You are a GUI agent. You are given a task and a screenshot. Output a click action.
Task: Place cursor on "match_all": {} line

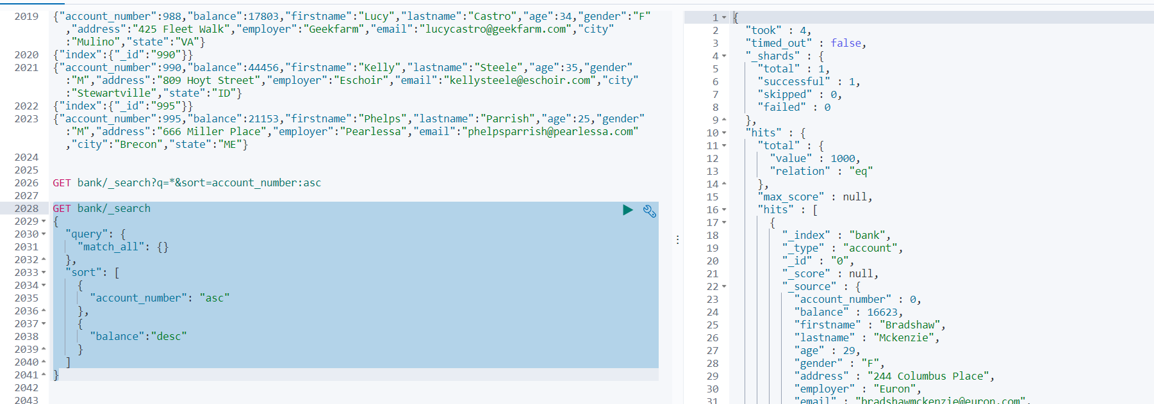point(123,247)
